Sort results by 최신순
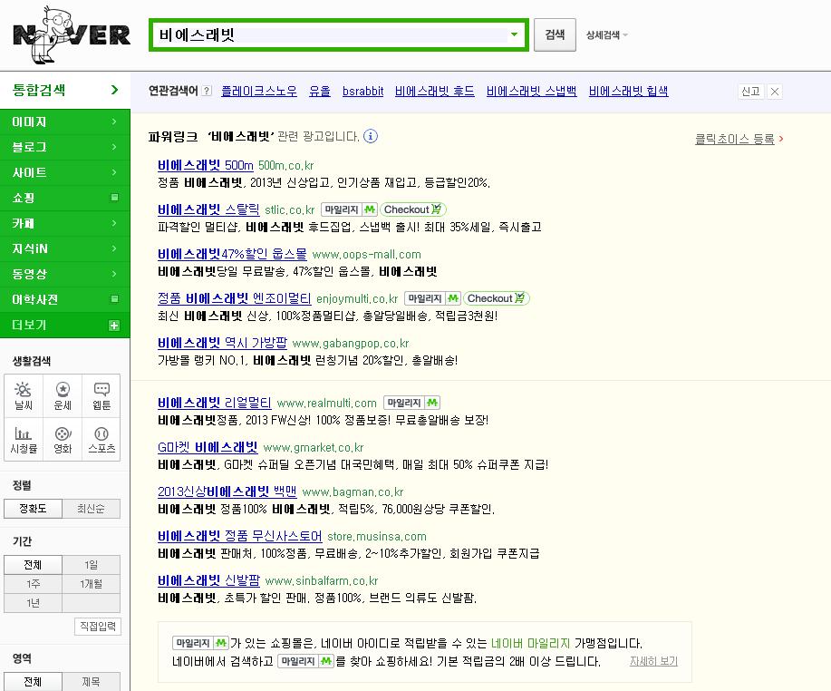831x691 pixels. point(92,509)
